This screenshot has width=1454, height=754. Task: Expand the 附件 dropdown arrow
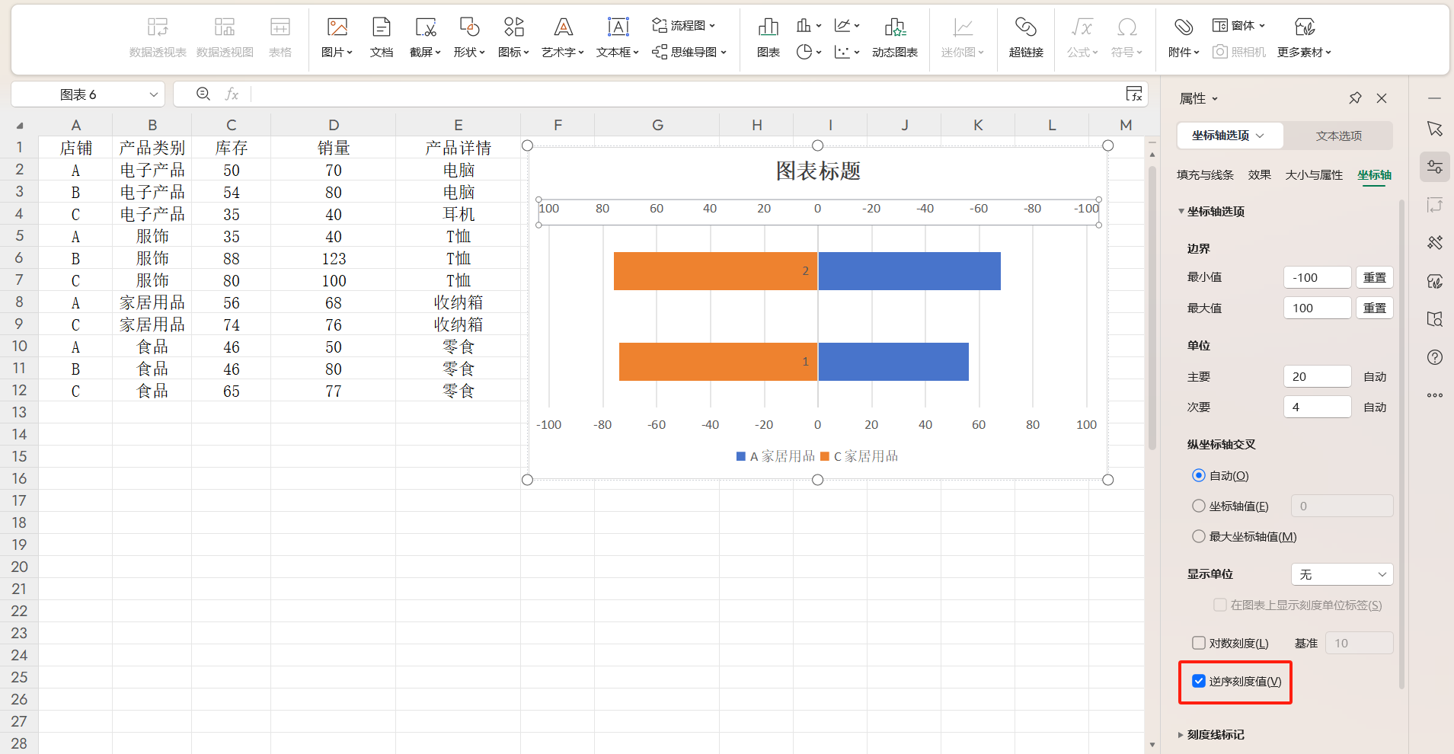[1197, 53]
